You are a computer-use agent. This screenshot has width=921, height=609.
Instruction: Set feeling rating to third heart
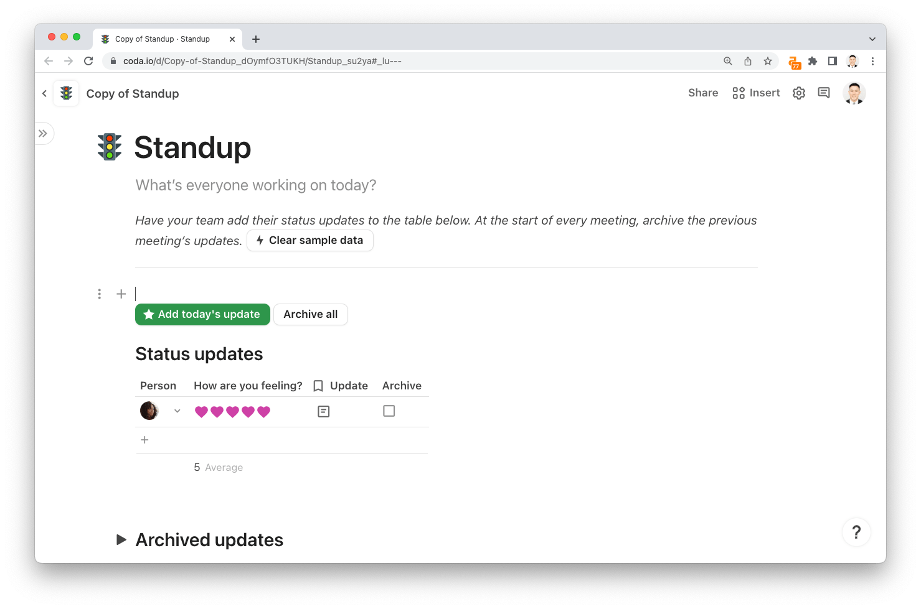(x=232, y=412)
